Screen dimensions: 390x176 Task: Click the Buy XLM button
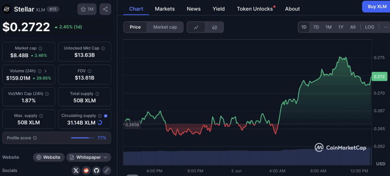(x=377, y=7)
